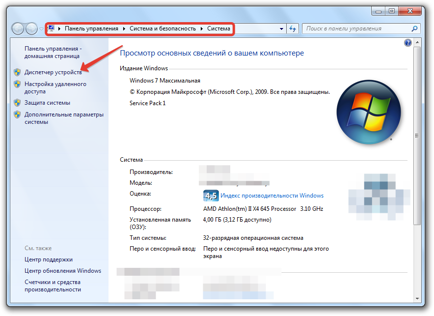Open Диспетчер устройств link
The image size is (434, 316).
pos(53,72)
